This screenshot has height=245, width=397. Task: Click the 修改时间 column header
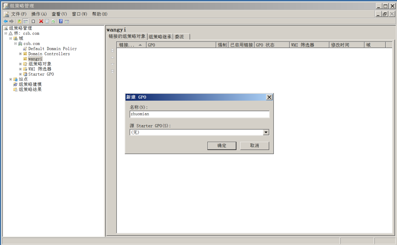click(347, 45)
